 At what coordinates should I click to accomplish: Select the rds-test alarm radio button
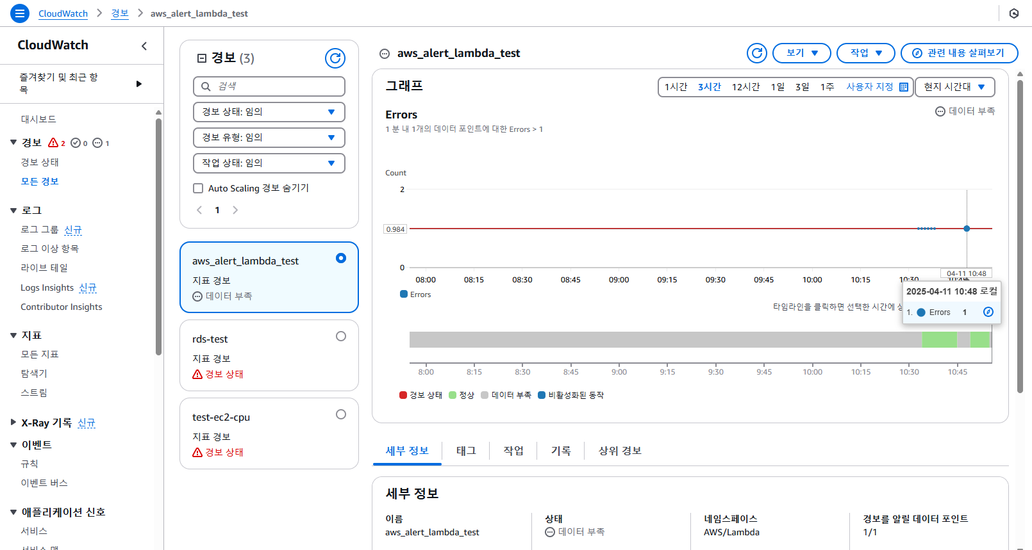340,336
